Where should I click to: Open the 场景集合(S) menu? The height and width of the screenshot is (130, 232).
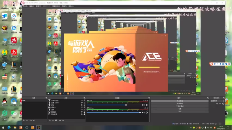point(56,6)
